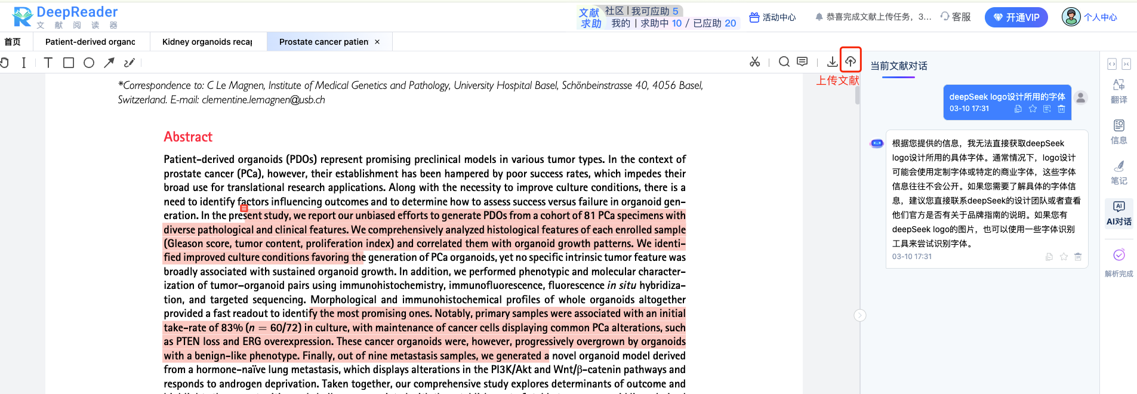The width and height of the screenshot is (1137, 394).
Task: Select the text annotation (T) tool
Action: [x=48, y=63]
